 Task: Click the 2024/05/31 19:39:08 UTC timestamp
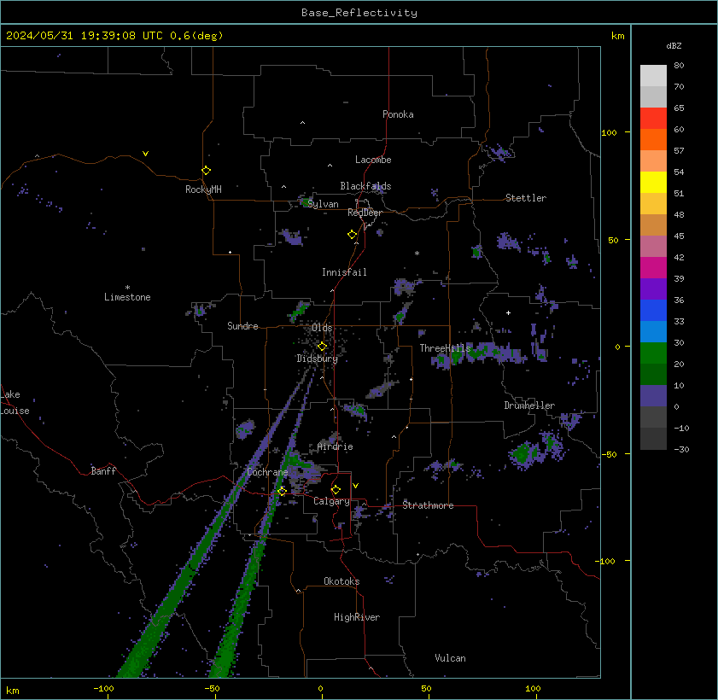click(x=85, y=36)
